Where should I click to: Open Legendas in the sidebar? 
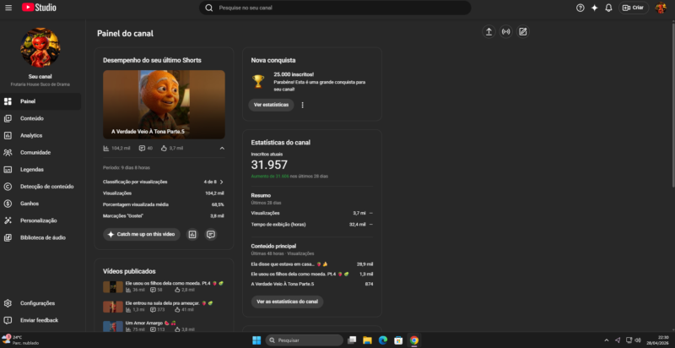pyautogui.click(x=40, y=170)
